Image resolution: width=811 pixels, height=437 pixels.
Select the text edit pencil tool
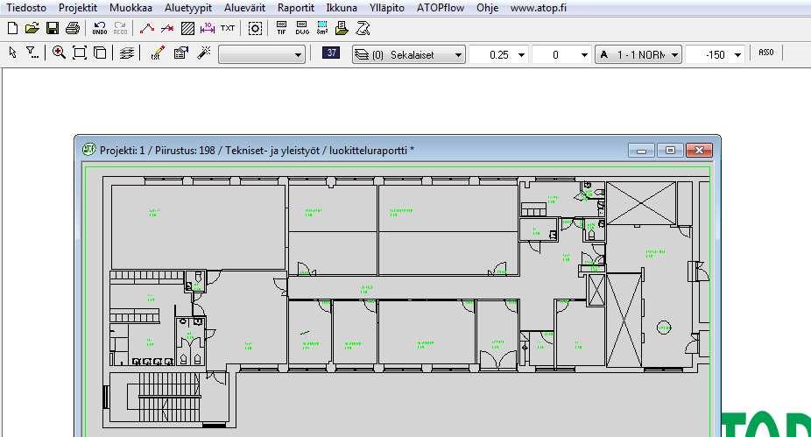point(158,53)
